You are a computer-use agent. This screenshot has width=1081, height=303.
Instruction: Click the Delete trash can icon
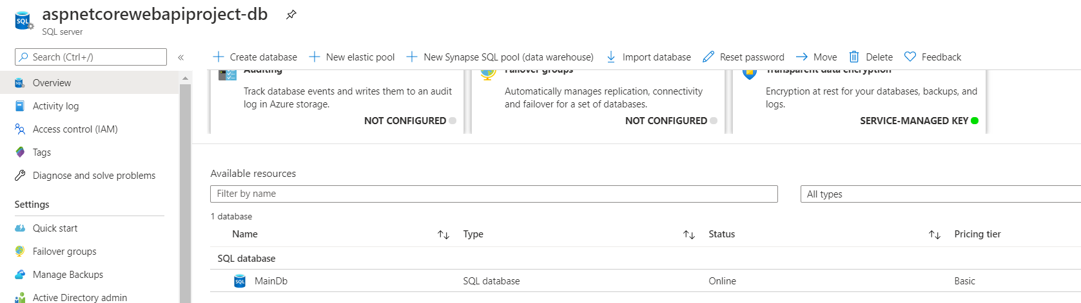(854, 57)
